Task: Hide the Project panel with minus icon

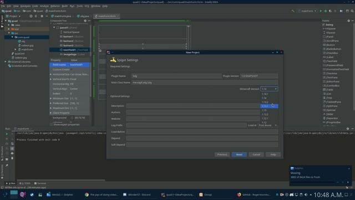Action: click(47, 16)
